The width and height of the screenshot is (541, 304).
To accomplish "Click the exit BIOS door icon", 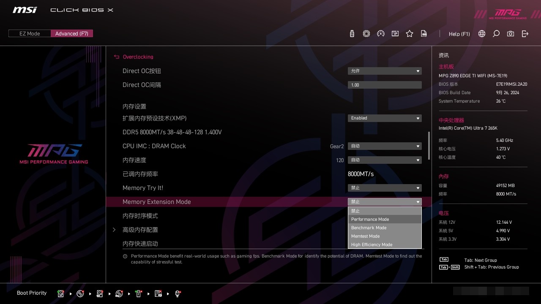I will pyautogui.click(x=525, y=34).
